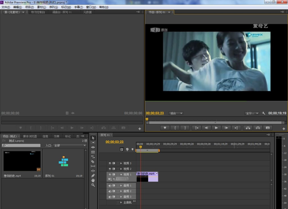This screenshot has width=288, height=209.
Task: Select the Slide tool
Action: (x=93, y=171)
